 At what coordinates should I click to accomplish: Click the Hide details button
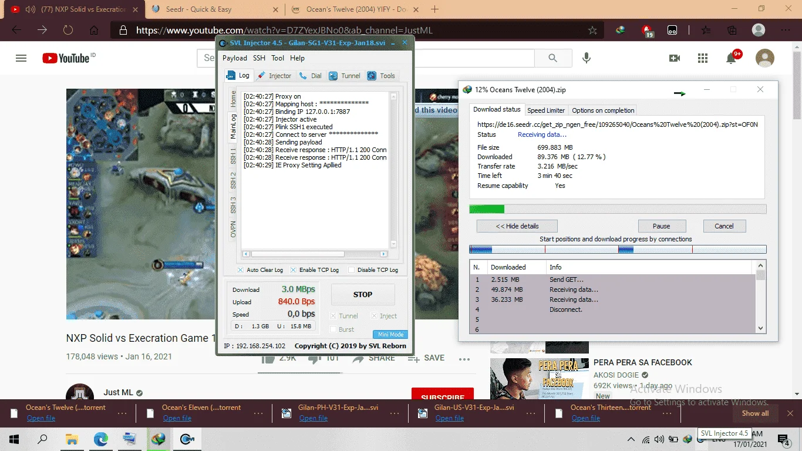517,226
